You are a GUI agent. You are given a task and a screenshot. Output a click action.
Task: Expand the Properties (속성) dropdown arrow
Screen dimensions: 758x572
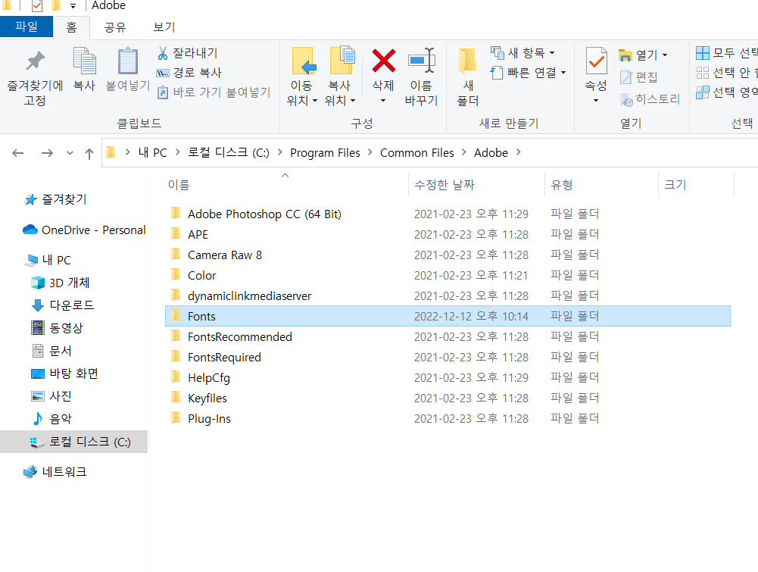[596, 101]
